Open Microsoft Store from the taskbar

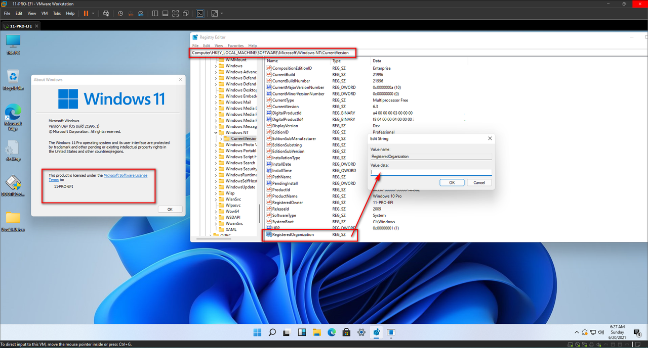pos(347,332)
